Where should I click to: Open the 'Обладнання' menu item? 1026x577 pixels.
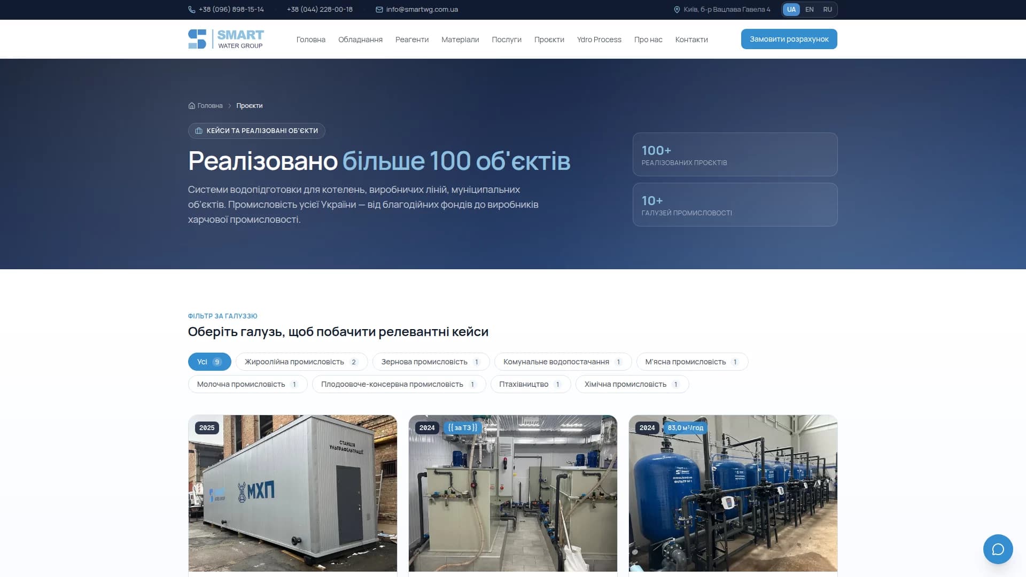coord(360,40)
